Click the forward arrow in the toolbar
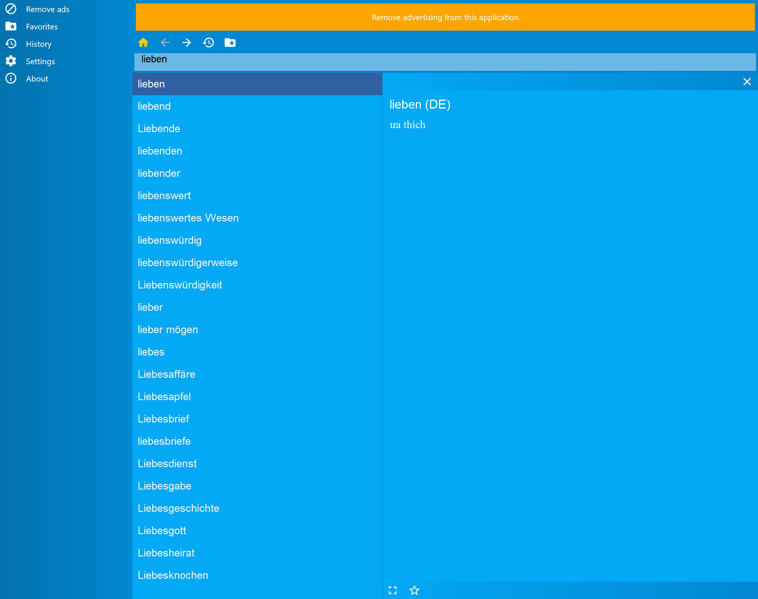 pyautogui.click(x=186, y=42)
